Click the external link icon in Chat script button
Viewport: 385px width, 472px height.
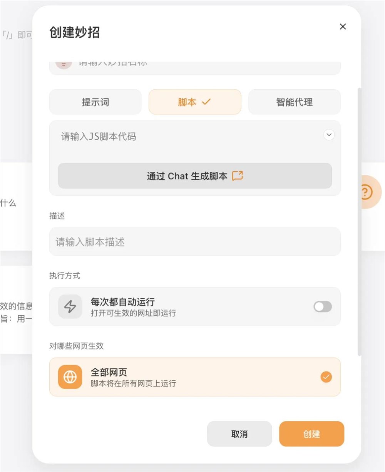click(238, 176)
